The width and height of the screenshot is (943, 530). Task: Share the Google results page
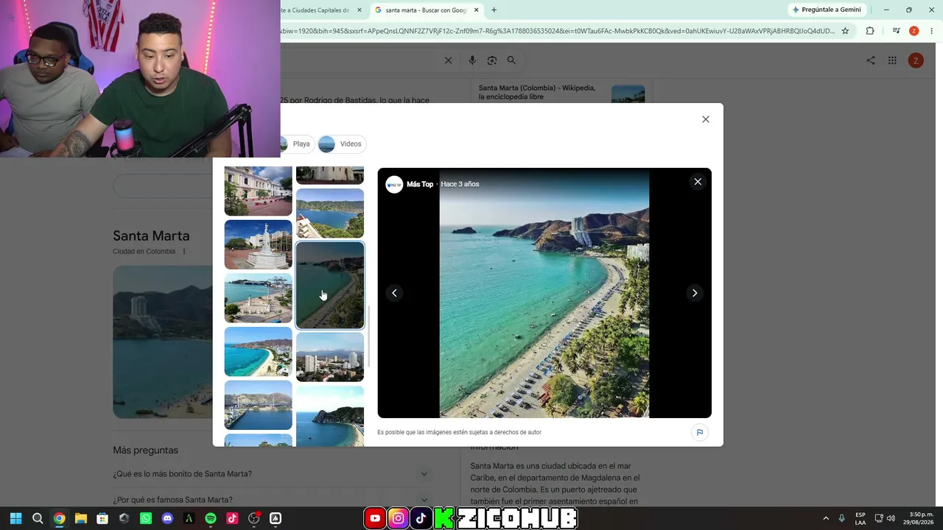point(871,60)
